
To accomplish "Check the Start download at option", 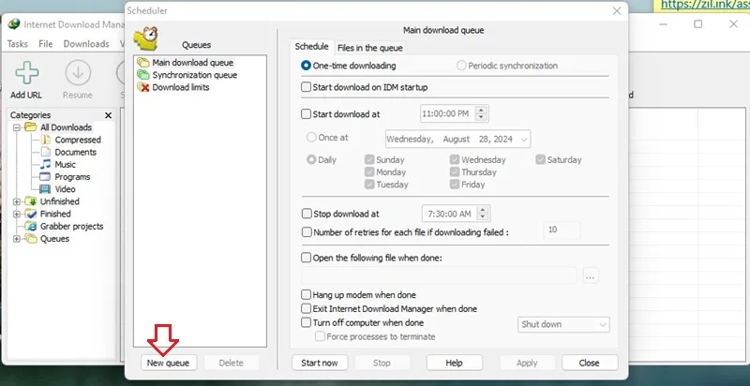I will [307, 113].
